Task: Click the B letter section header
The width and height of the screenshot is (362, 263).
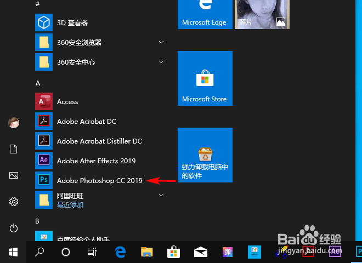Action: [37, 221]
